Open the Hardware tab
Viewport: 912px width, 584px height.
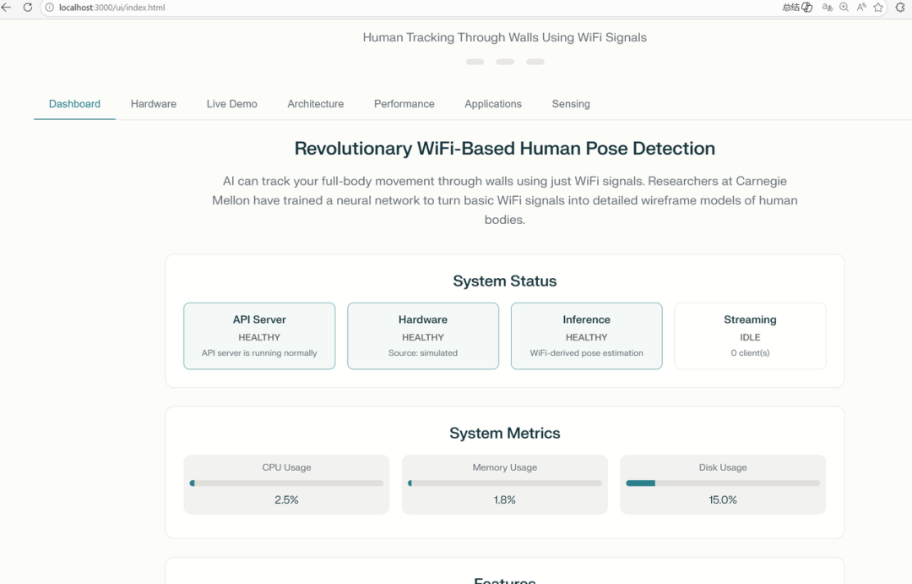pos(154,104)
